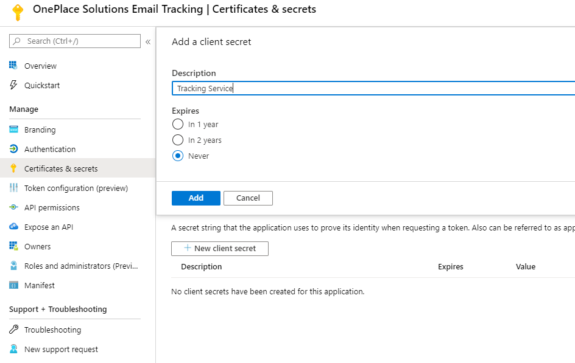Select the In 1 year expiry option

click(178, 124)
